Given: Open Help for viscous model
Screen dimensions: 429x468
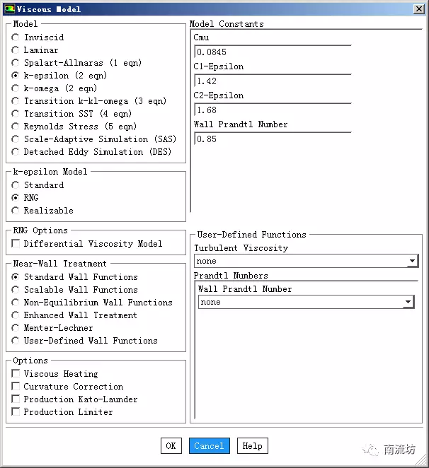Looking at the screenshot, I should point(252,446).
